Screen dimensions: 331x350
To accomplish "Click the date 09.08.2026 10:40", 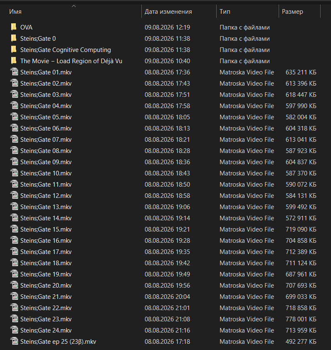I will click(167, 61).
